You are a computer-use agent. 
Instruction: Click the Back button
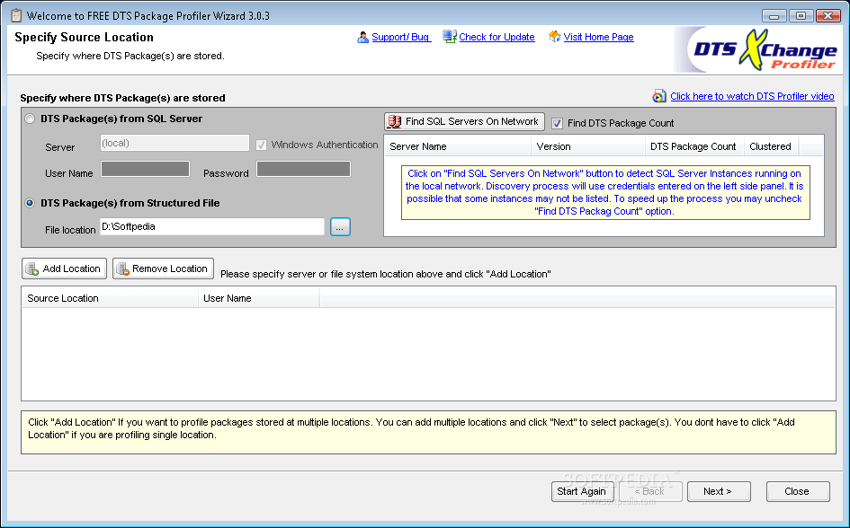(x=650, y=491)
